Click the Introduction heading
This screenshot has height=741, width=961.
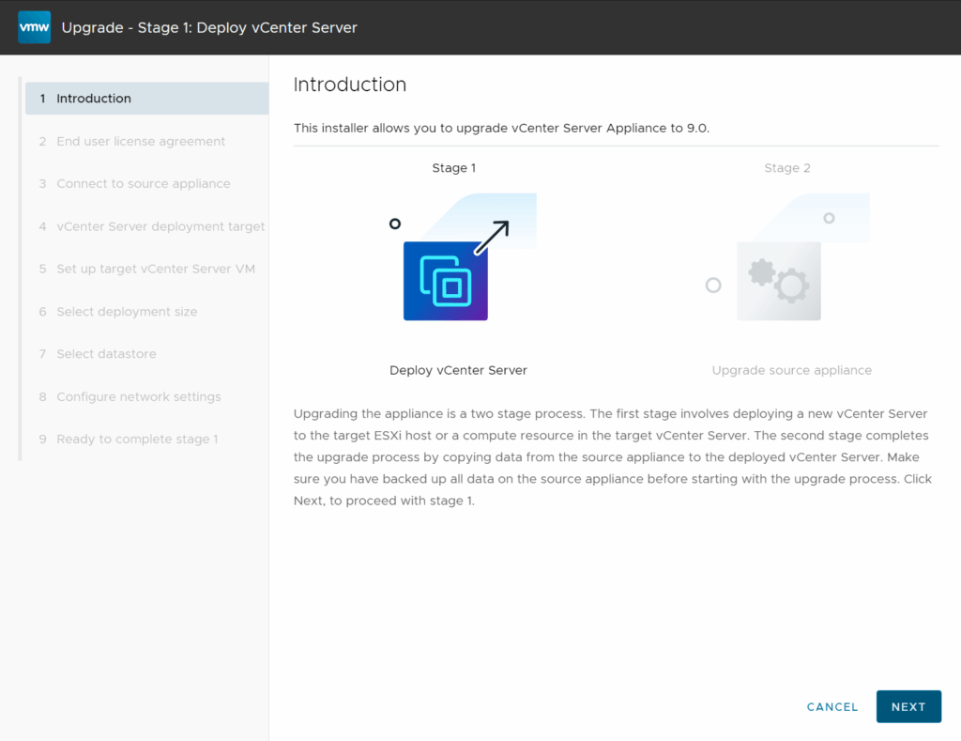tap(350, 85)
